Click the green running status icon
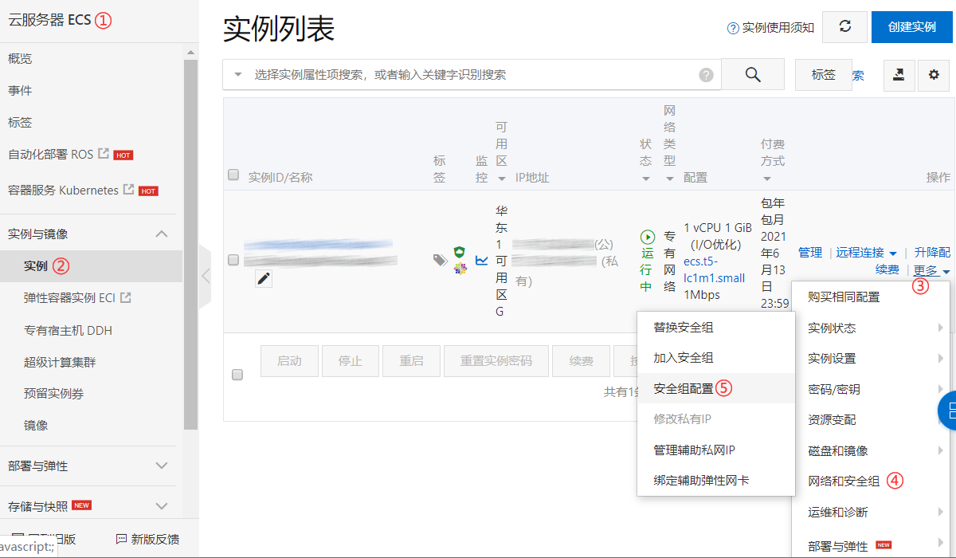956x558 pixels. click(x=647, y=237)
